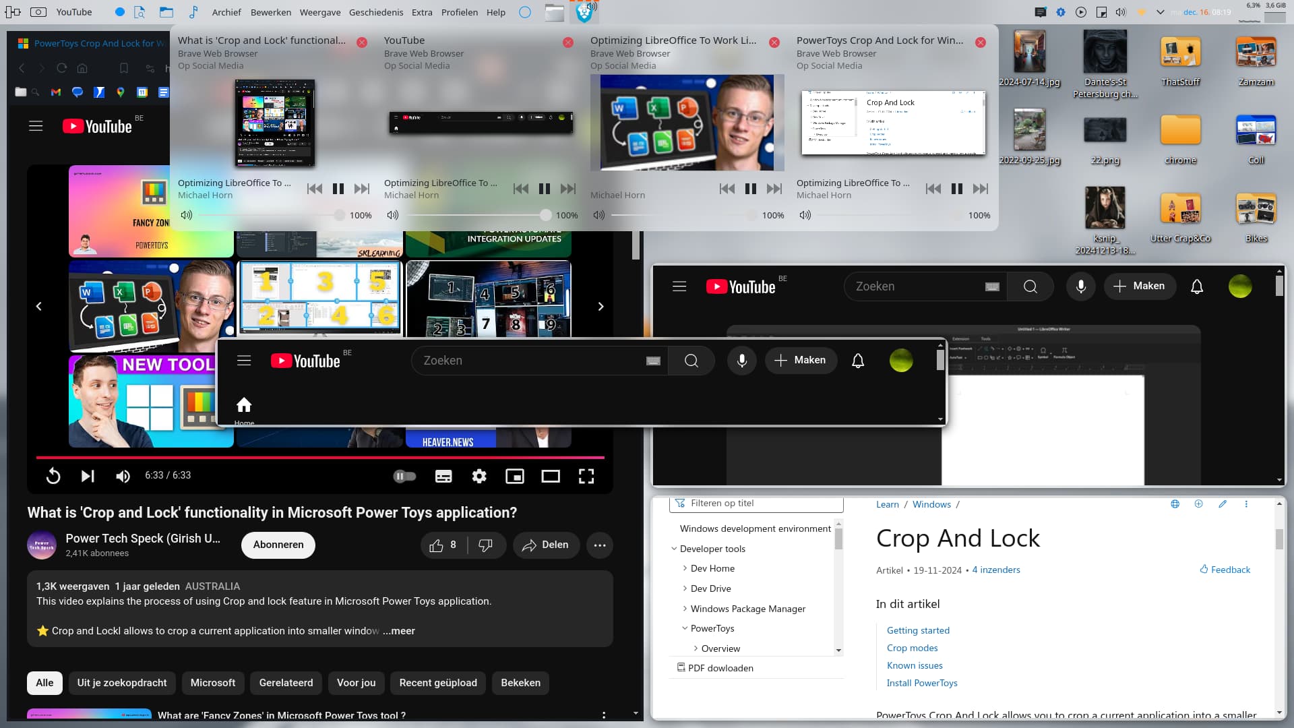The height and width of the screenshot is (728, 1294).
Task: Enter fullscreen in the video player
Action: 586,477
